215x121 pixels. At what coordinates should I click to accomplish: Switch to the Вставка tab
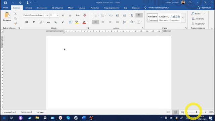click(x=29, y=8)
